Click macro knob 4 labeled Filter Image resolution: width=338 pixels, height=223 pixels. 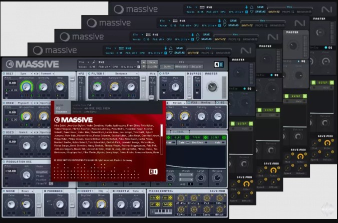pos(219,198)
